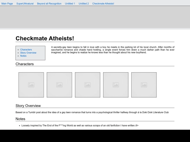Open the second character image placeholder

(x=59, y=85)
